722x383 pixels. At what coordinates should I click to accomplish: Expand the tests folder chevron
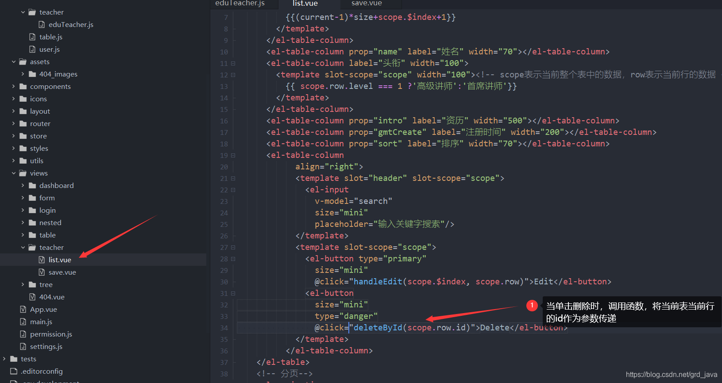coord(4,359)
